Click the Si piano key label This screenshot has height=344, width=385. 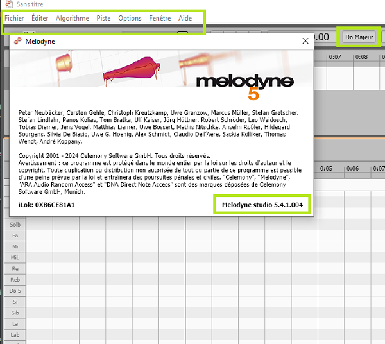(x=15, y=302)
